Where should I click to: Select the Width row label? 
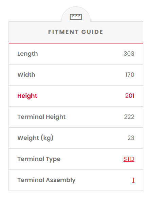(x=26, y=75)
